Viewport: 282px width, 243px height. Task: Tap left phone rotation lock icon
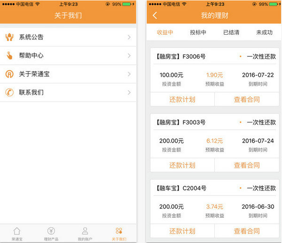pyautogui.click(x=108, y=4)
